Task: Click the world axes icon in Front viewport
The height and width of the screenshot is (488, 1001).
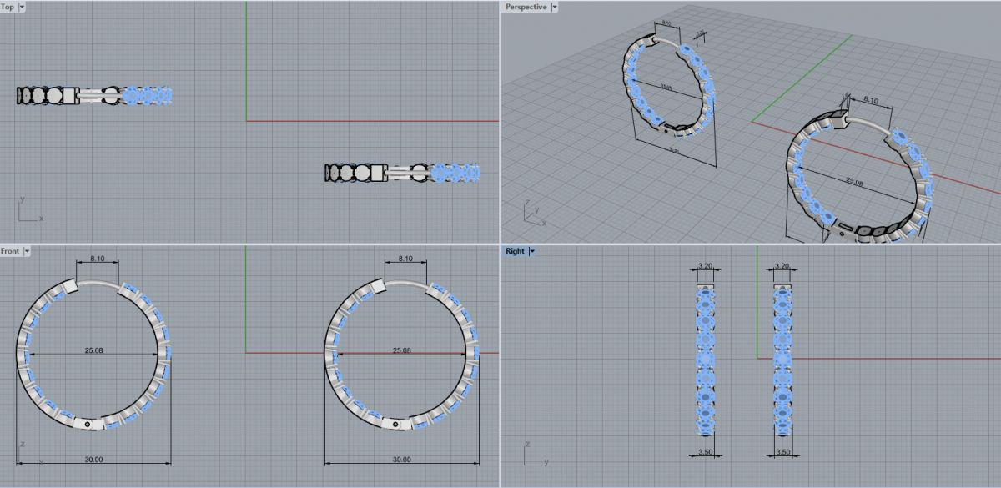Action: (29, 454)
